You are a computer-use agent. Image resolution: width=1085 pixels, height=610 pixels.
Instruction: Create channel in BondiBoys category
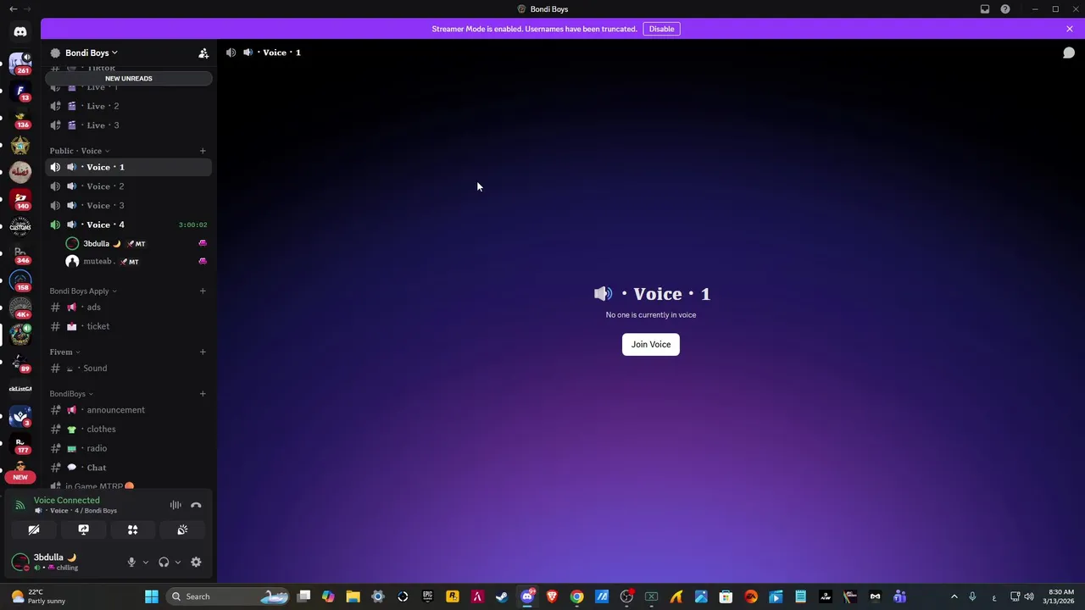click(x=203, y=393)
